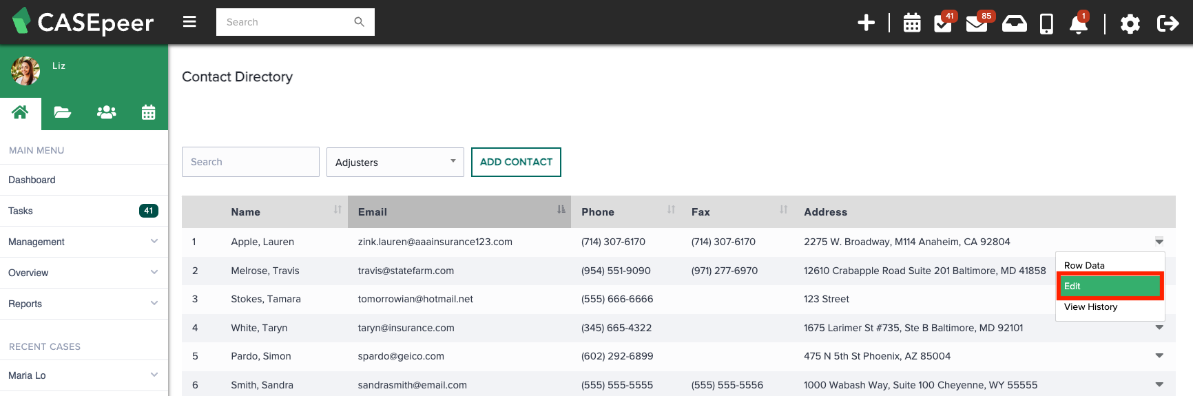Click Liz's profile avatar
This screenshot has width=1193, height=396.
[25, 71]
